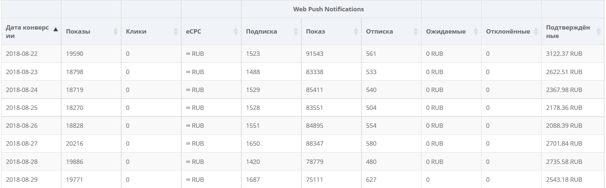Toggle sort icon for eCPC column
This screenshot has width=606, height=188.
[236, 31]
